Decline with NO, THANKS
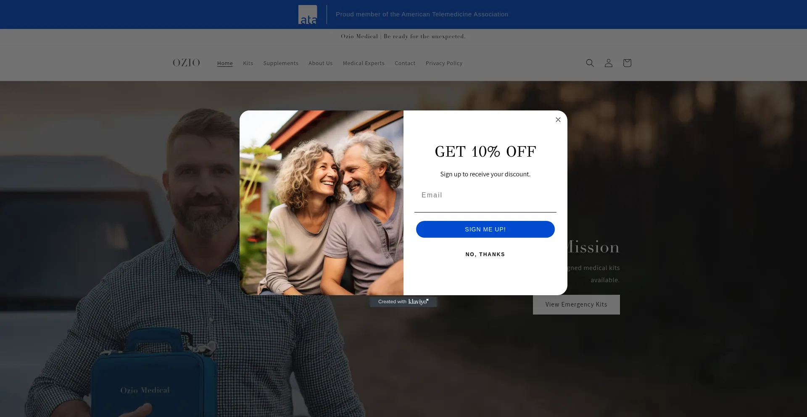The image size is (807, 417). tap(485, 254)
